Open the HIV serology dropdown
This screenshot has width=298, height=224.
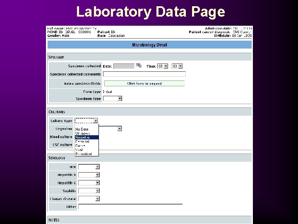click(89, 167)
